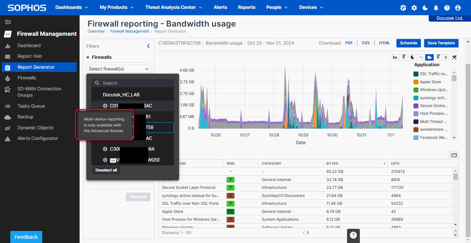
Task: Click info icon beside HA firewall
Action: [105, 160]
